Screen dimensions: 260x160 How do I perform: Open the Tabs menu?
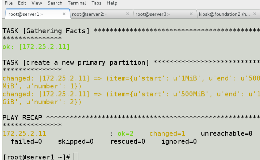pyautogui.click(x=96, y=3)
